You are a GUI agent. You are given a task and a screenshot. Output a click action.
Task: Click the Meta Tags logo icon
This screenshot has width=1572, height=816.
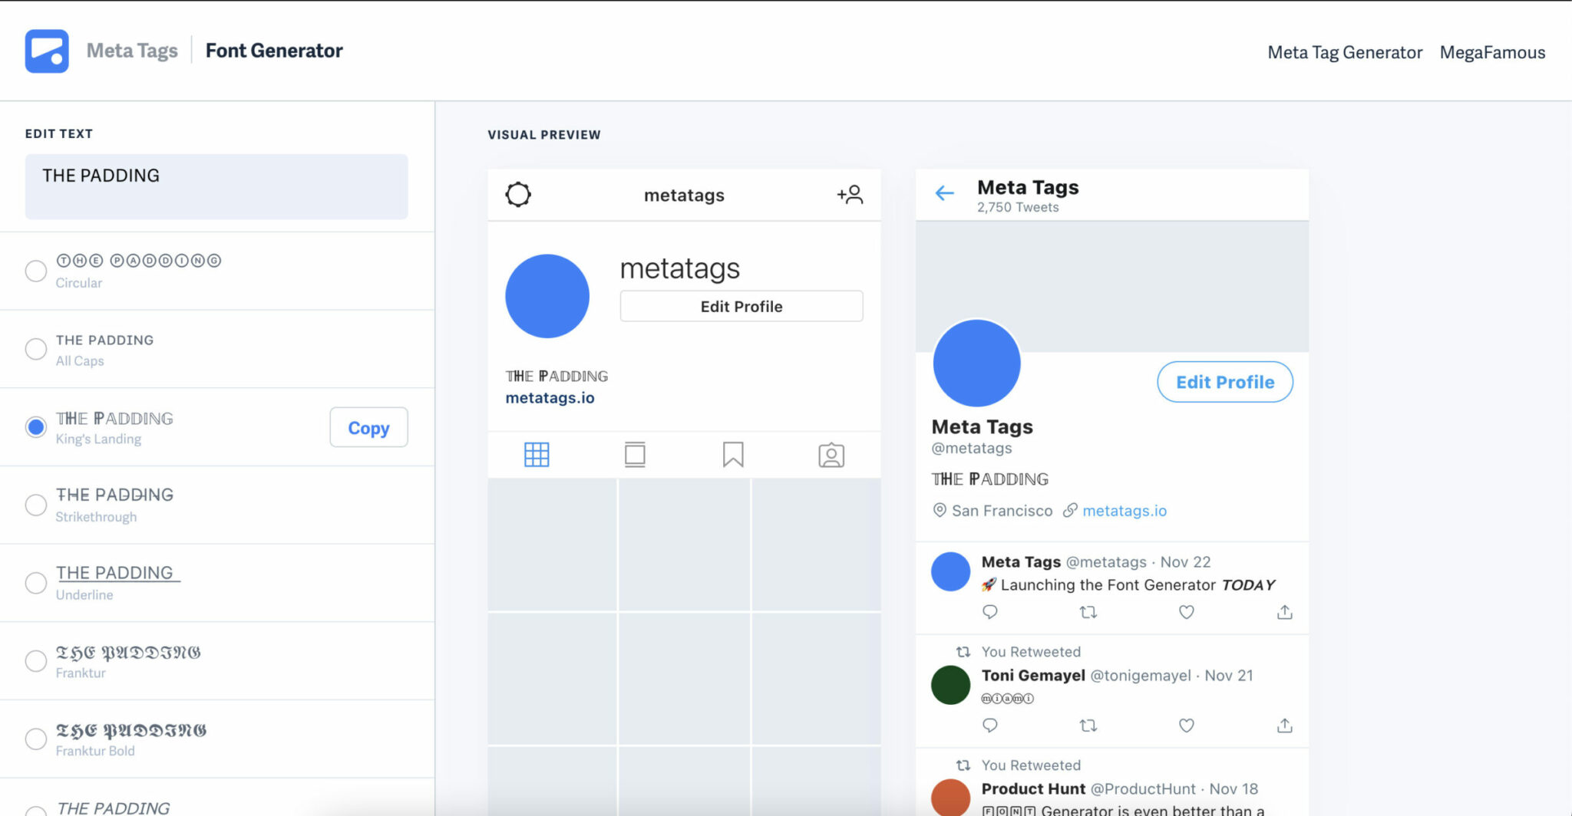point(47,51)
